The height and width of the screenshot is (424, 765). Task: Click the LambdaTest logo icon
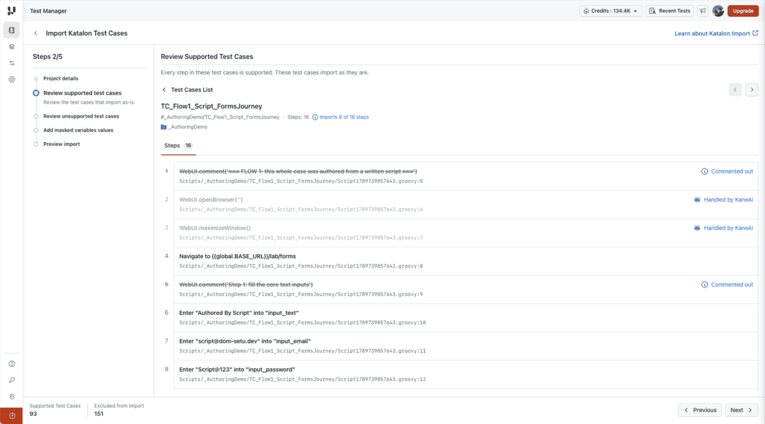[x=12, y=11]
